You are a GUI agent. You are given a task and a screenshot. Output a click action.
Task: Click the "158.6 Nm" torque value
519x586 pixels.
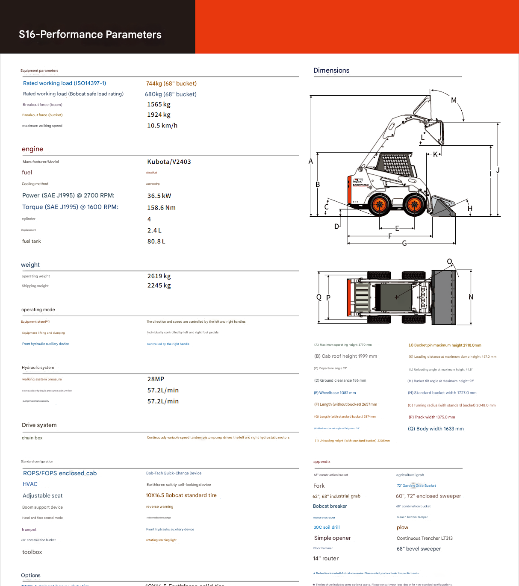point(162,208)
